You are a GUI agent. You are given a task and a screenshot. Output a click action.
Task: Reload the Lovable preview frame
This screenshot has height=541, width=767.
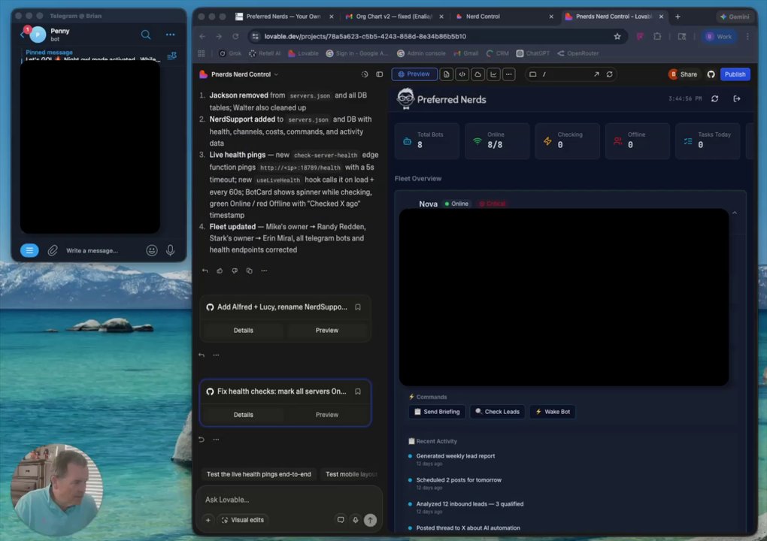pyautogui.click(x=610, y=74)
